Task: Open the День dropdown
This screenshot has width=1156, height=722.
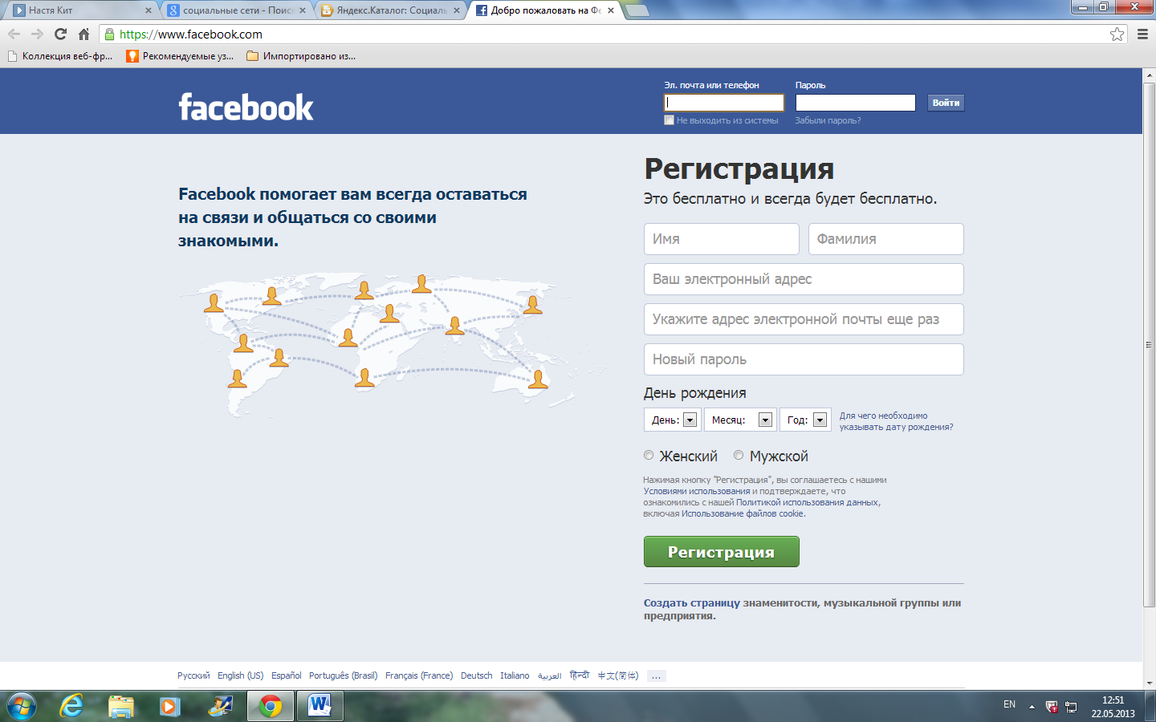Action: (672, 420)
